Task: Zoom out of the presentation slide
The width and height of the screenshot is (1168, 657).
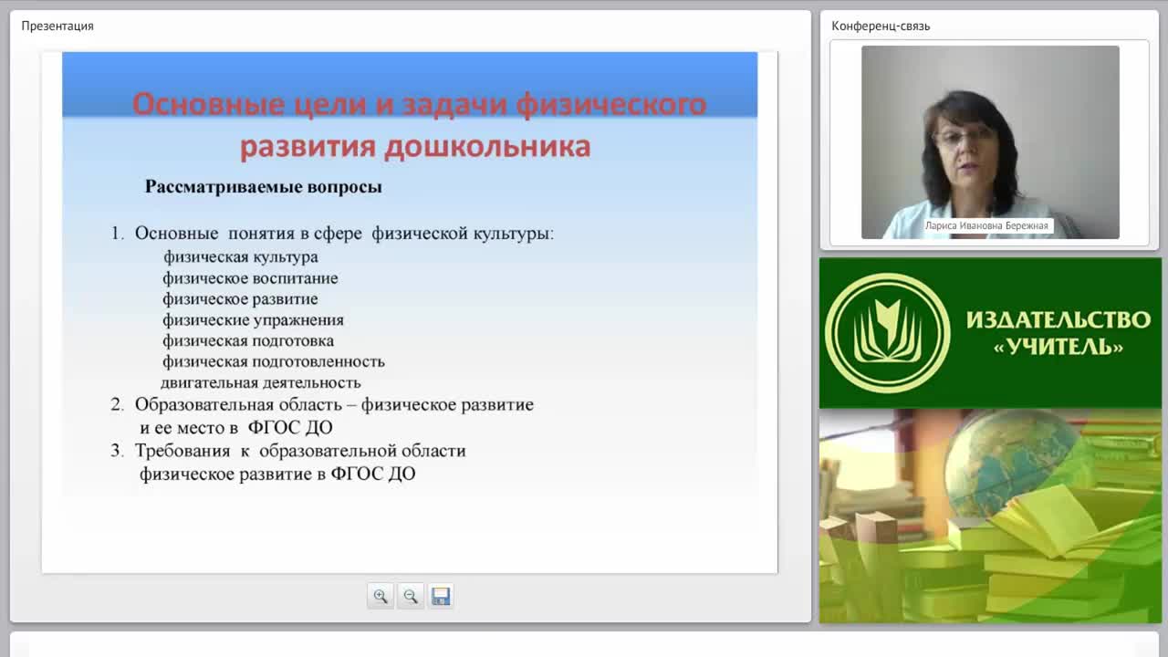Action: (411, 596)
